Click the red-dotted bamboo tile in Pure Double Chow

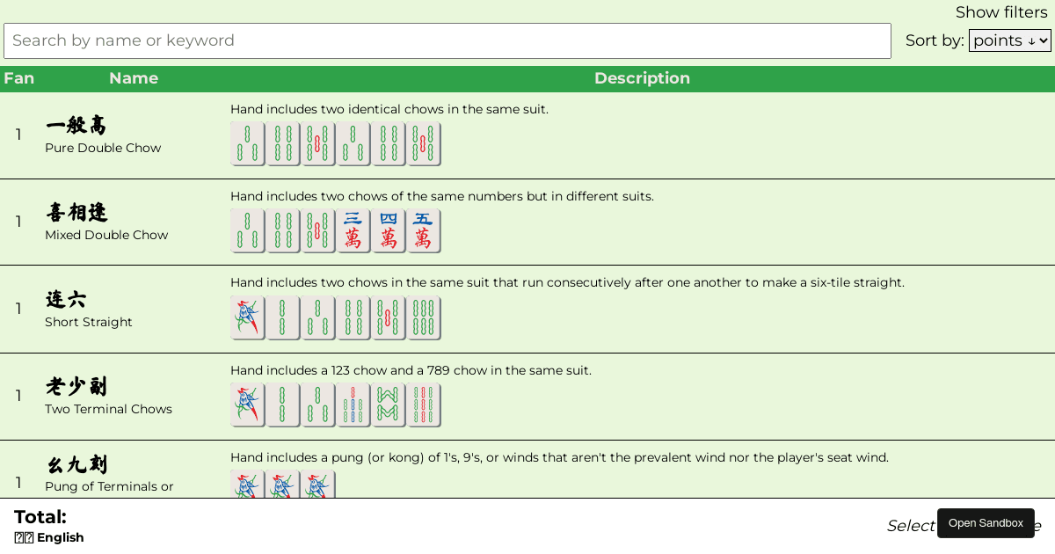(x=318, y=143)
